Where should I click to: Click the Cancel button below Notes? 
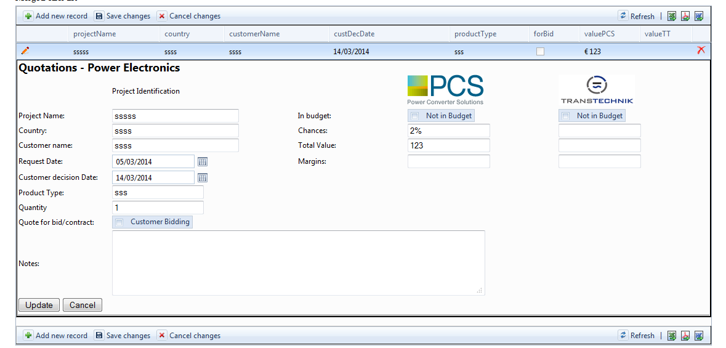pos(83,305)
